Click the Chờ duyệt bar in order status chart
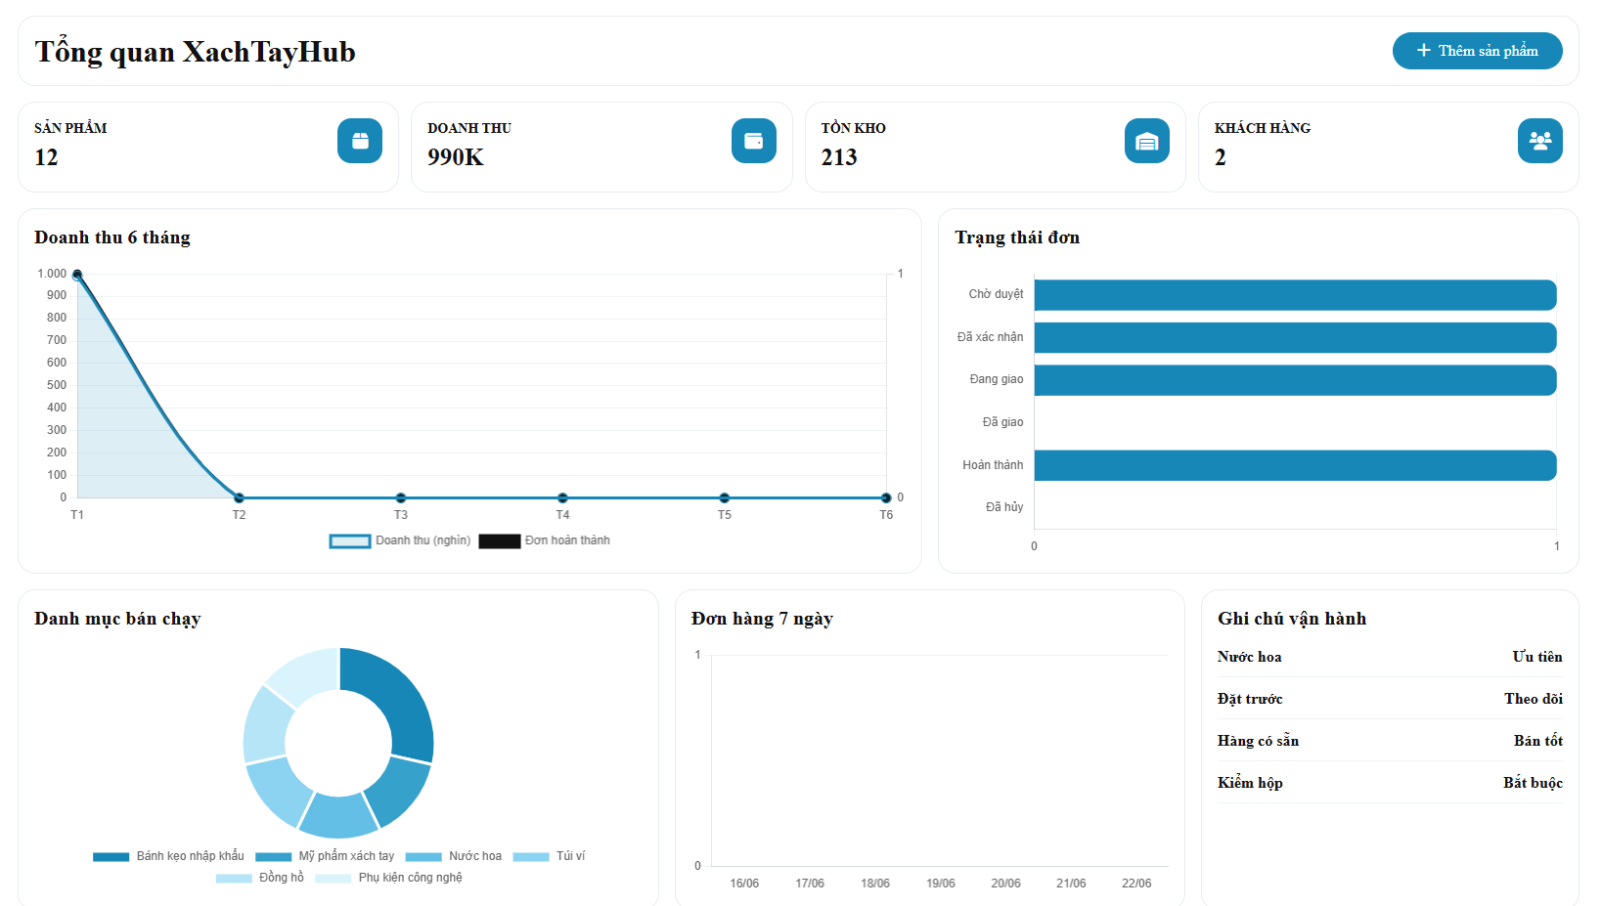 pyautogui.click(x=1295, y=295)
